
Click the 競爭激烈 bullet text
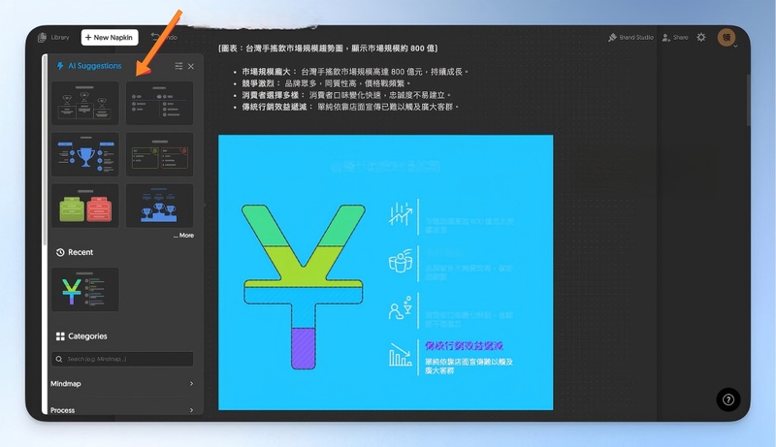(x=327, y=83)
